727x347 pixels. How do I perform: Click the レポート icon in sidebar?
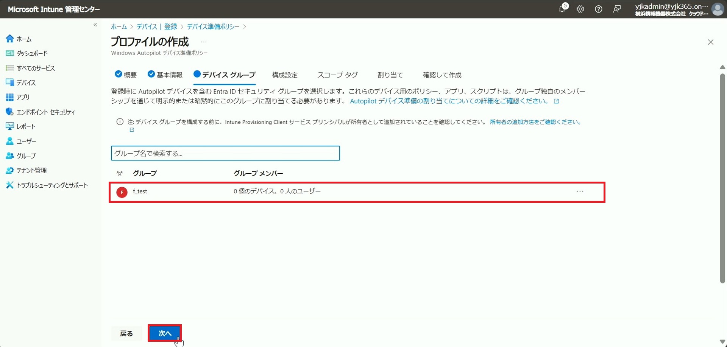coord(10,126)
